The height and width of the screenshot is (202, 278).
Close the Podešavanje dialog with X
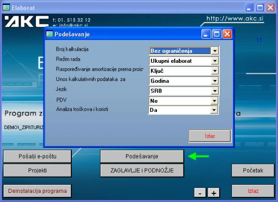227,33
